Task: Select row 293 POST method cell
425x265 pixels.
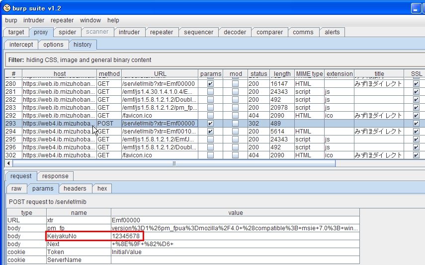Action: tap(109, 124)
